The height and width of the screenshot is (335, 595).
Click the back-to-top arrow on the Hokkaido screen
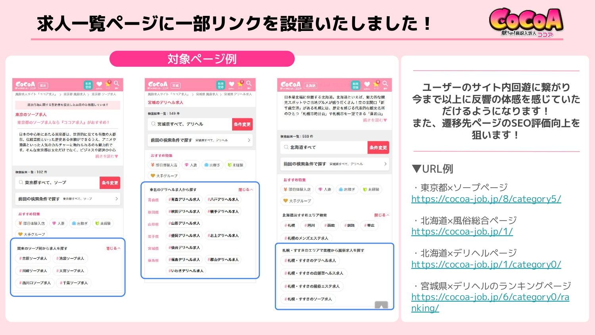[381, 306]
